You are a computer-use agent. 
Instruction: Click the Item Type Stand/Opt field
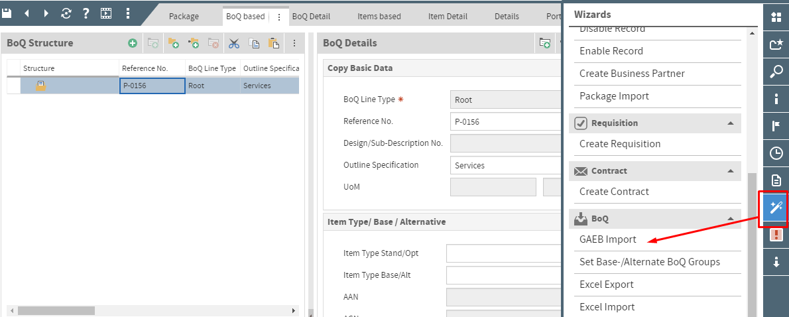(x=504, y=253)
